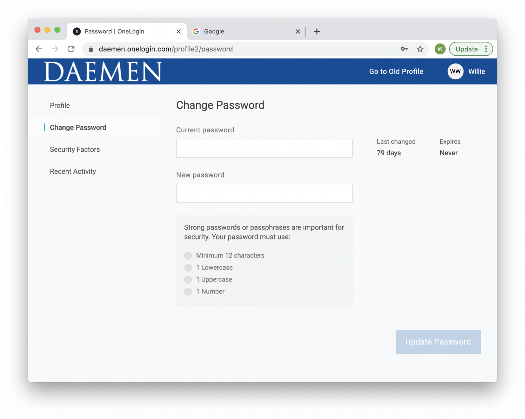Click the OneLogin tab favicon
The height and width of the screenshot is (419, 525).
click(77, 31)
